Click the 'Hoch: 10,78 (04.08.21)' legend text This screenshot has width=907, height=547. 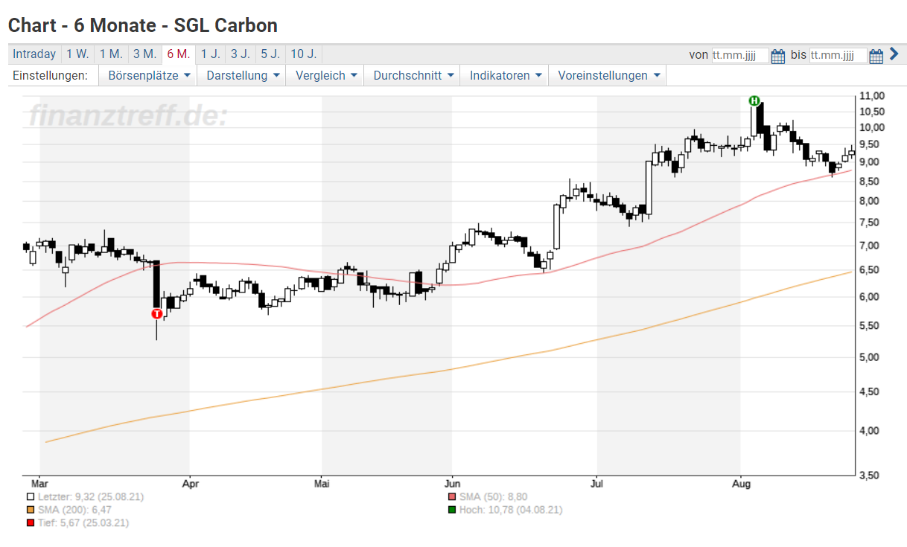[x=511, y=510]
